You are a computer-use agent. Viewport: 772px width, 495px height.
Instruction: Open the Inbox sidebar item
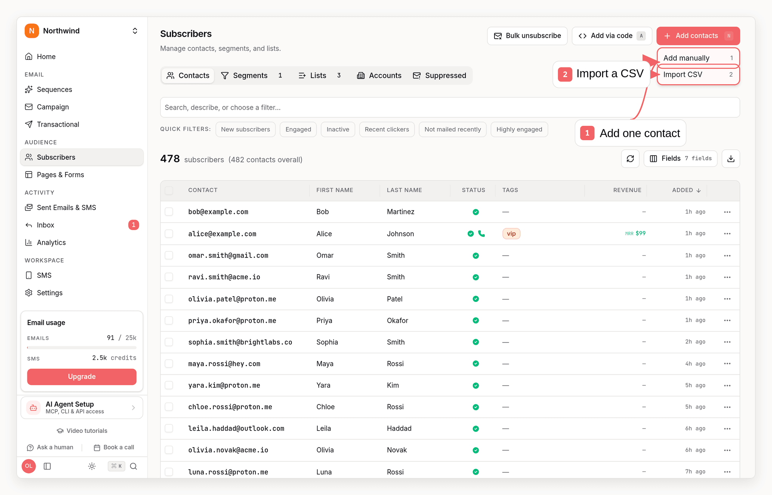82,225
